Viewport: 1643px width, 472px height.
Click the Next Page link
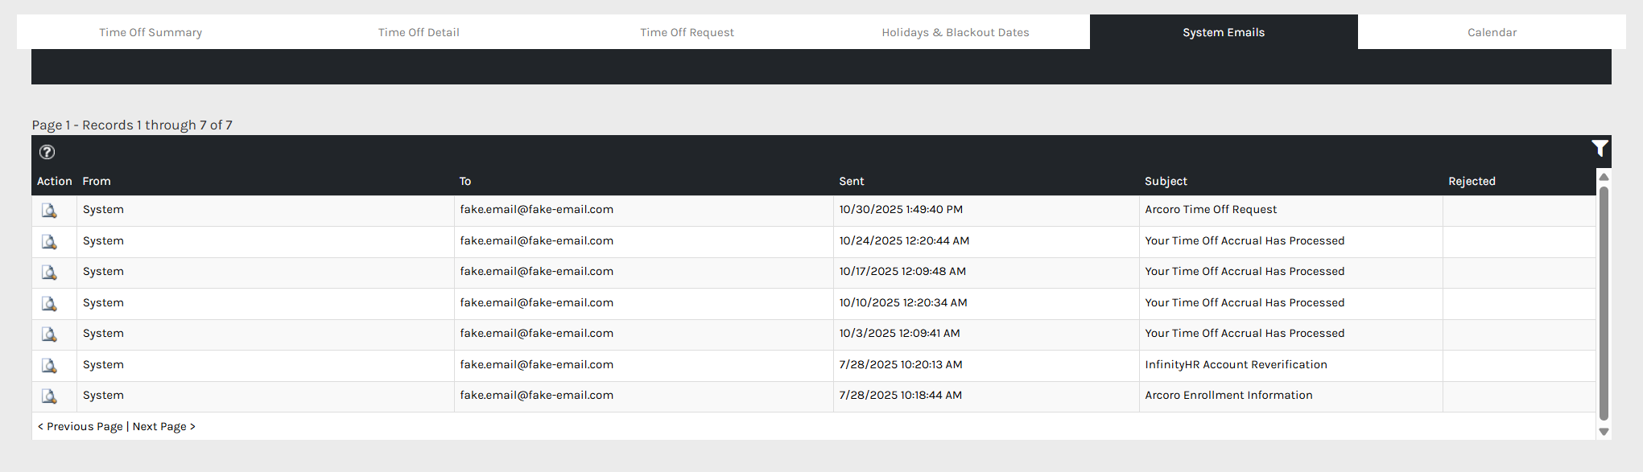163,426
